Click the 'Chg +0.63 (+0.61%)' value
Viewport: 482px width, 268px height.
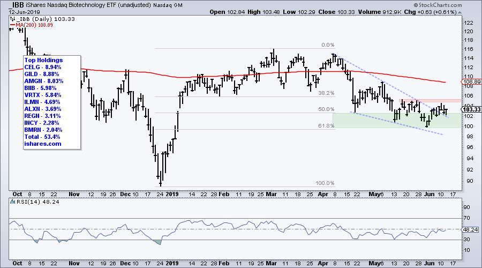pyautogui.click(x=431, y=12)
